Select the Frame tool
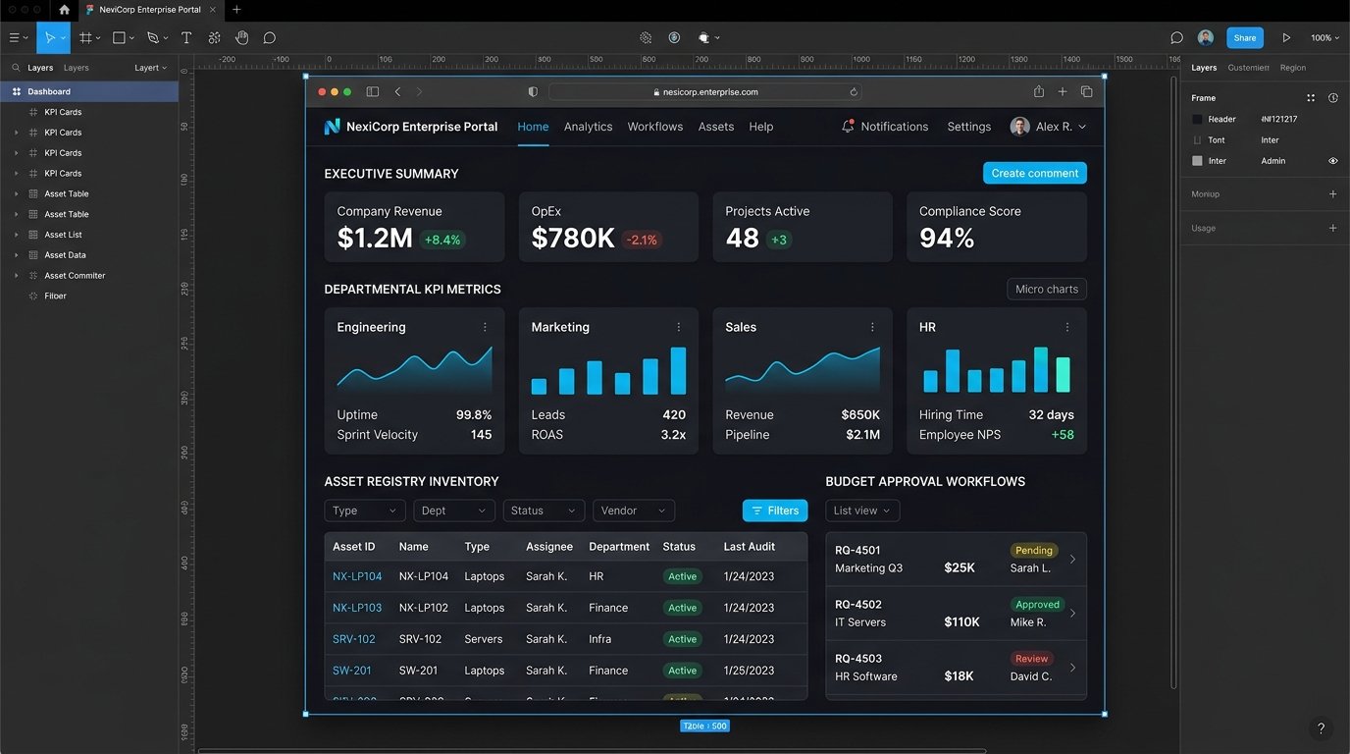1350x754 pixels. [x=85, y=37]
